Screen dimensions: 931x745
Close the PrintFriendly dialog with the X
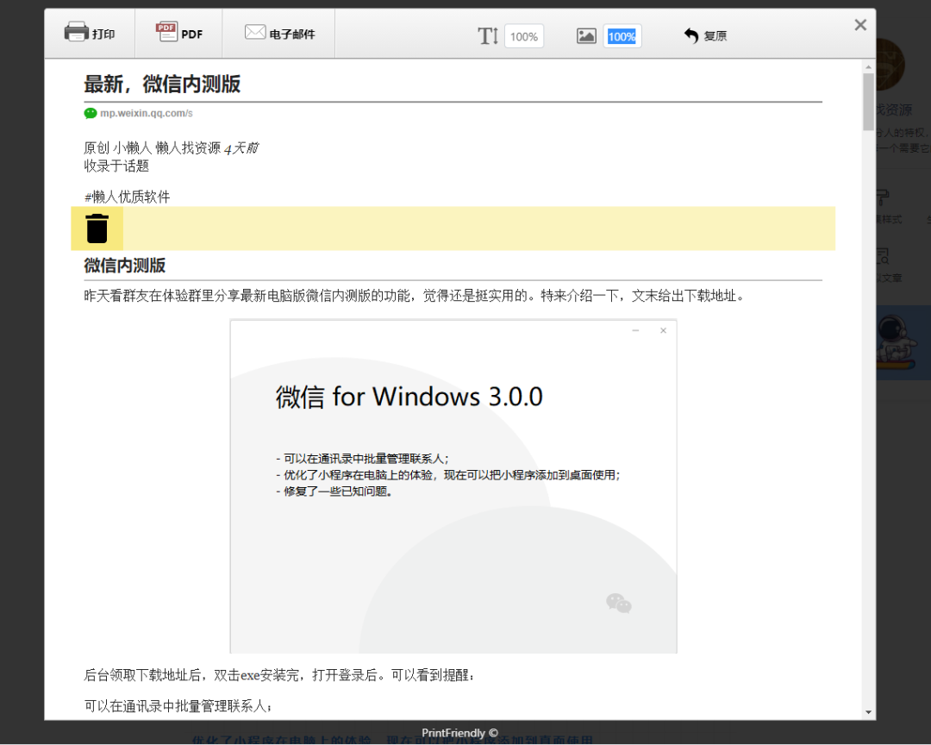coord(860,25)
